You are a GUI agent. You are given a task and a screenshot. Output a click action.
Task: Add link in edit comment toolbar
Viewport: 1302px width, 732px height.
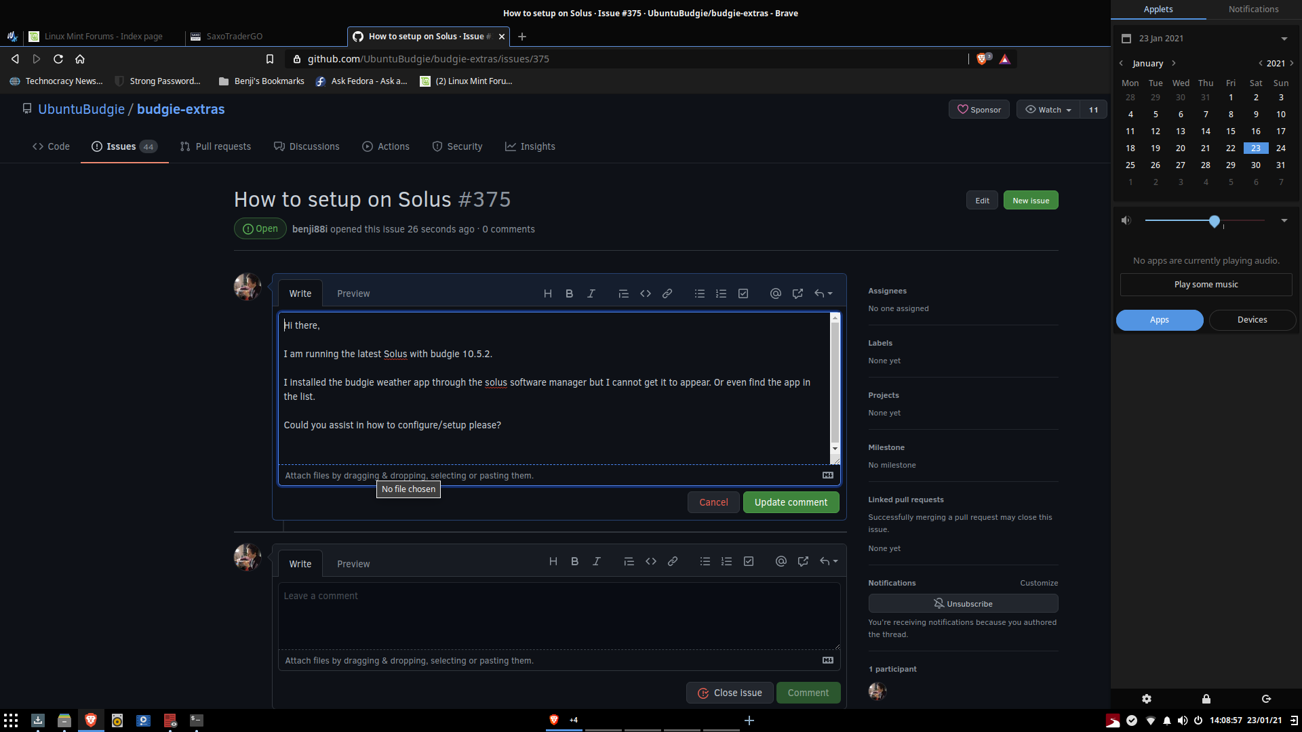(667, 293)
